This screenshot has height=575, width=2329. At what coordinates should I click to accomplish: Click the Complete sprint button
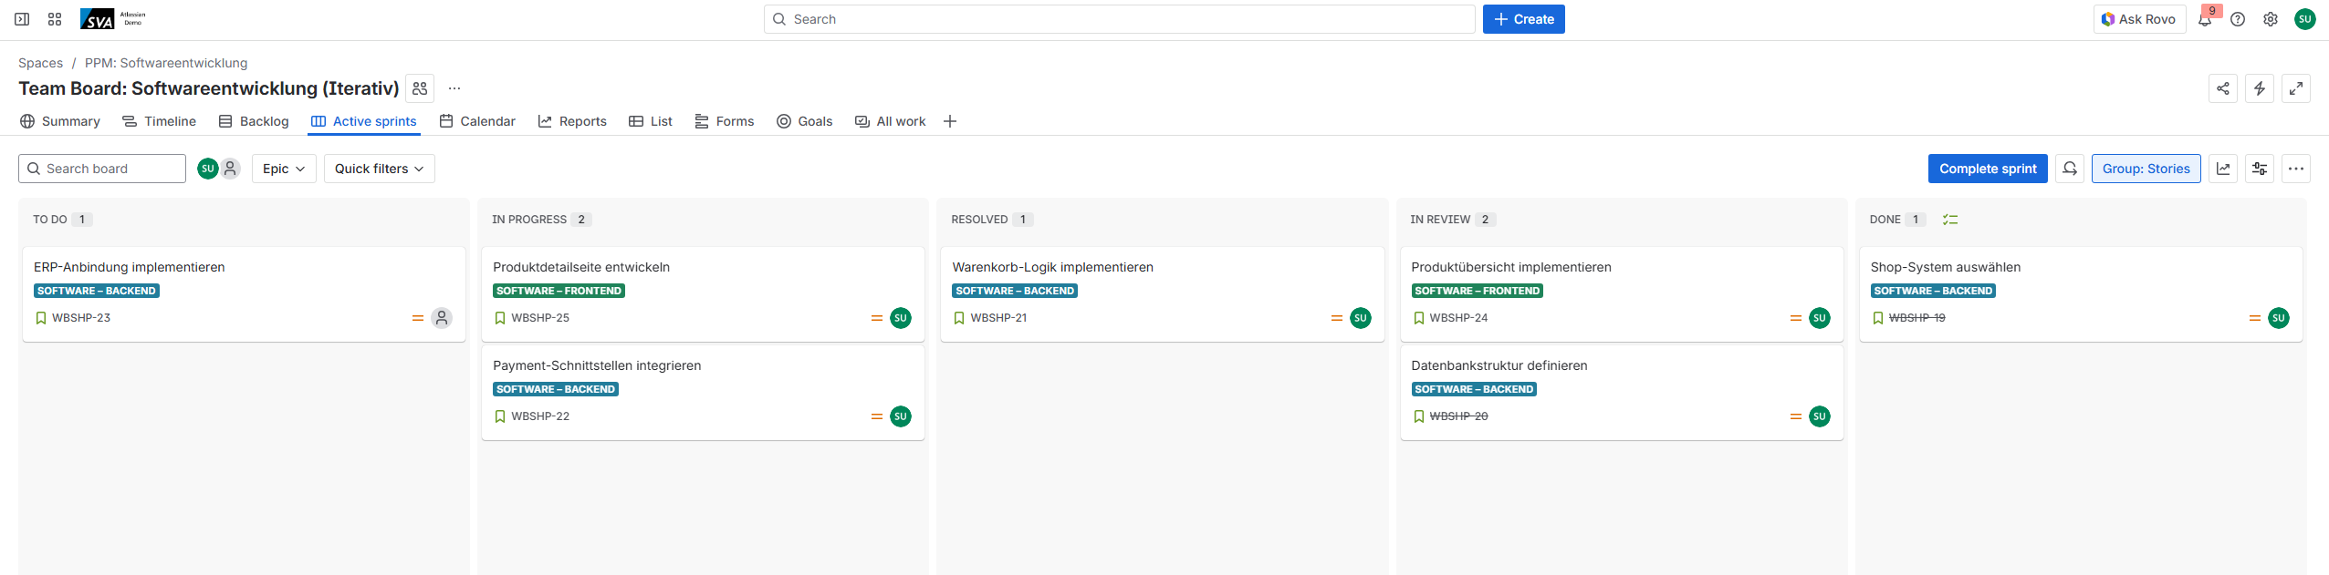(1988, 169)
